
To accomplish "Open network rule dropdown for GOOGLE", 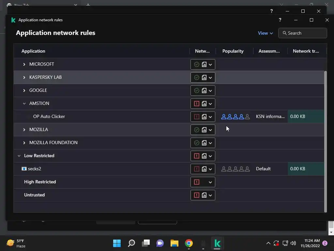I will (210, 91).
